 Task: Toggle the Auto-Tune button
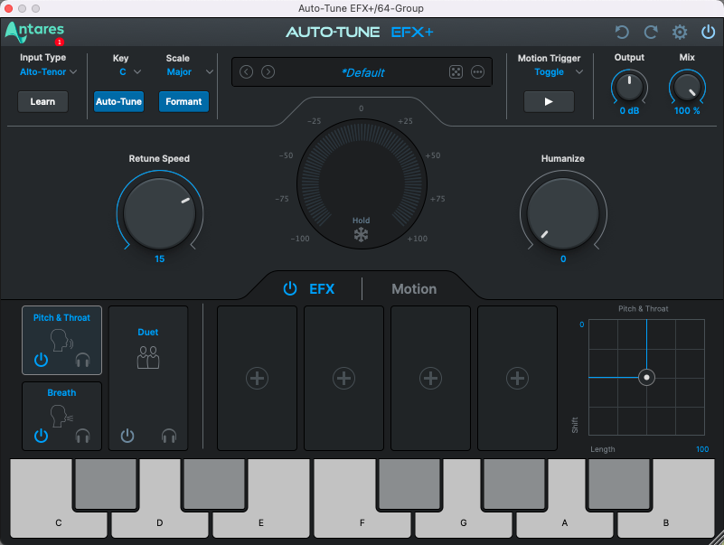pyautogui.click(x=118, y=101)
